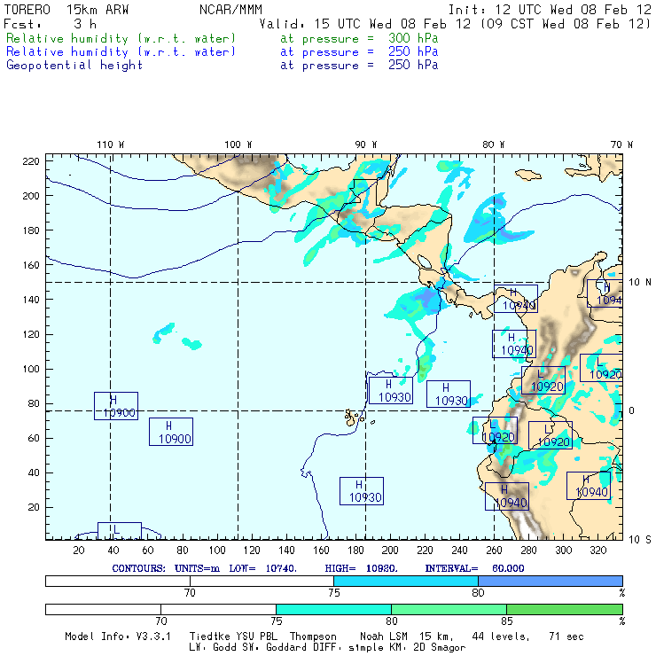This screenshot has width=656, height=656.
Task: Click the "260" tick on the bottom axis
Action: (494, 551)
